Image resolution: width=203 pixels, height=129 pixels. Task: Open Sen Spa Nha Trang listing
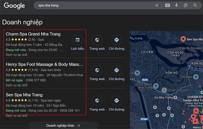tap(24, 95)
